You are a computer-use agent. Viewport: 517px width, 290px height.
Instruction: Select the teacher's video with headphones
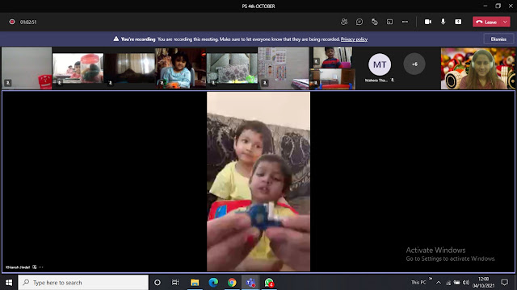coord(477,68)
